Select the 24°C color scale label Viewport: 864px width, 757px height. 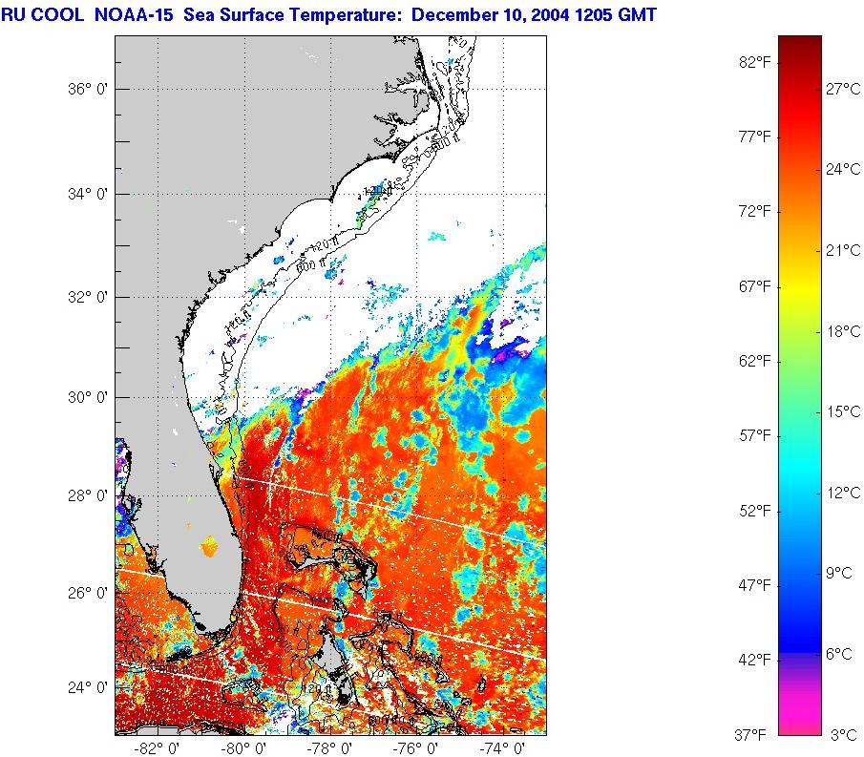click(x=843, y=170)
